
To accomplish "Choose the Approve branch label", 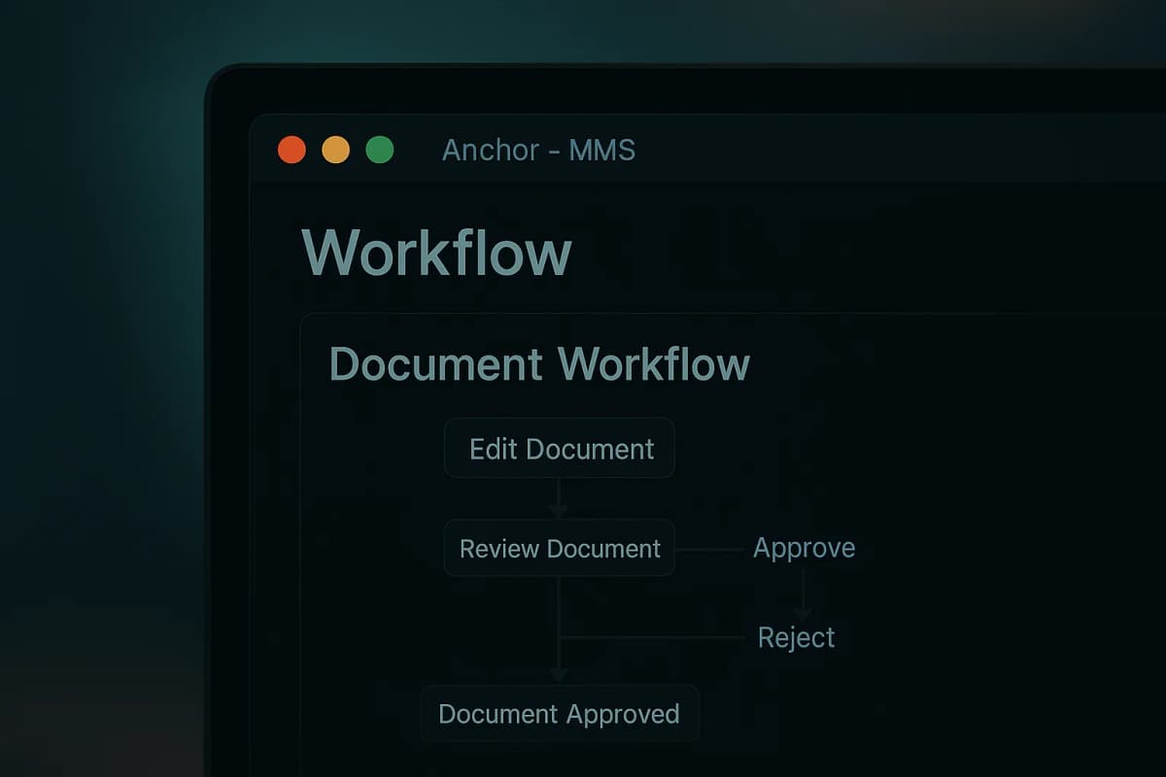I will pos(805,548).
